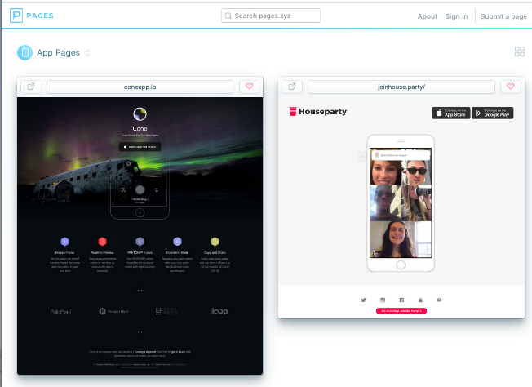The width and height of the screenshot is (532, 387).
Task: Click the Houseparty Instagram icon
Action: tap(383, 300)
